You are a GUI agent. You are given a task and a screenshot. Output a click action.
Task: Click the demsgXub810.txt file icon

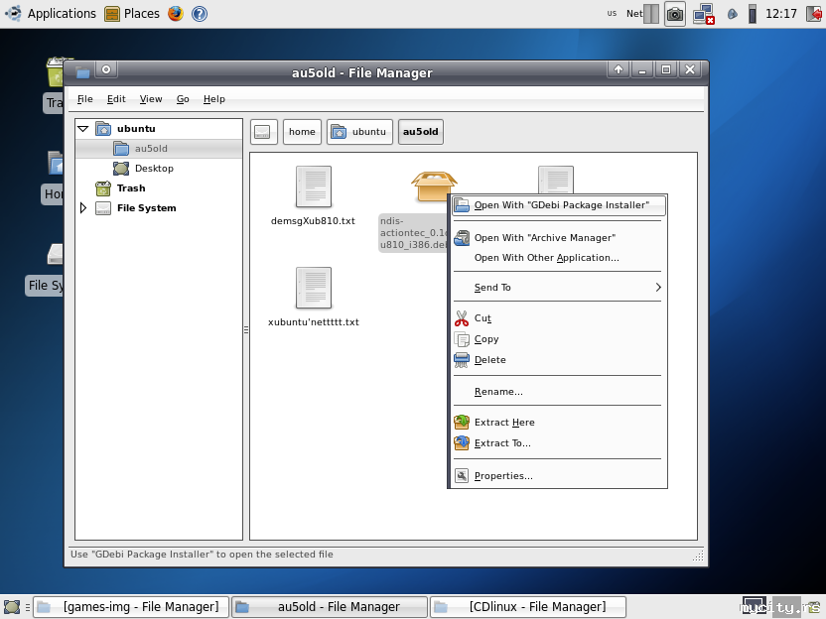click(313, 186)
